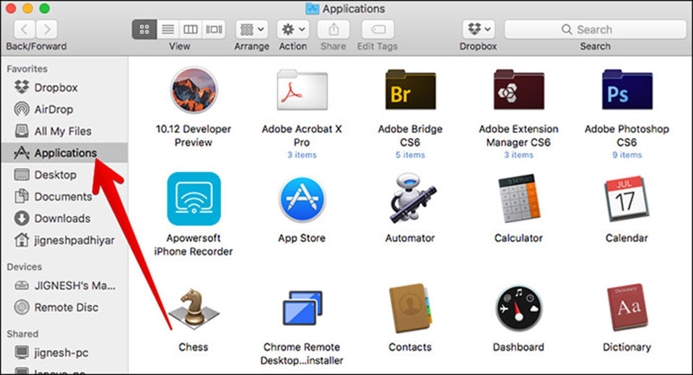
Task: Select the Chess knight icon
Action: pyautogui.click(x=193, y=309)
